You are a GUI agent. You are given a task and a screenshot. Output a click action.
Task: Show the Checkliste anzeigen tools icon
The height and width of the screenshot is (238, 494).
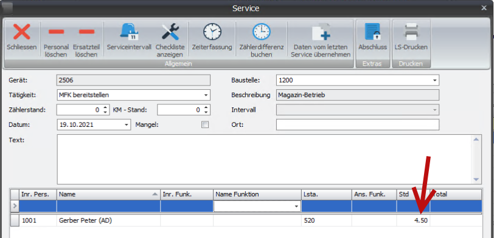(x=170, y=32)
